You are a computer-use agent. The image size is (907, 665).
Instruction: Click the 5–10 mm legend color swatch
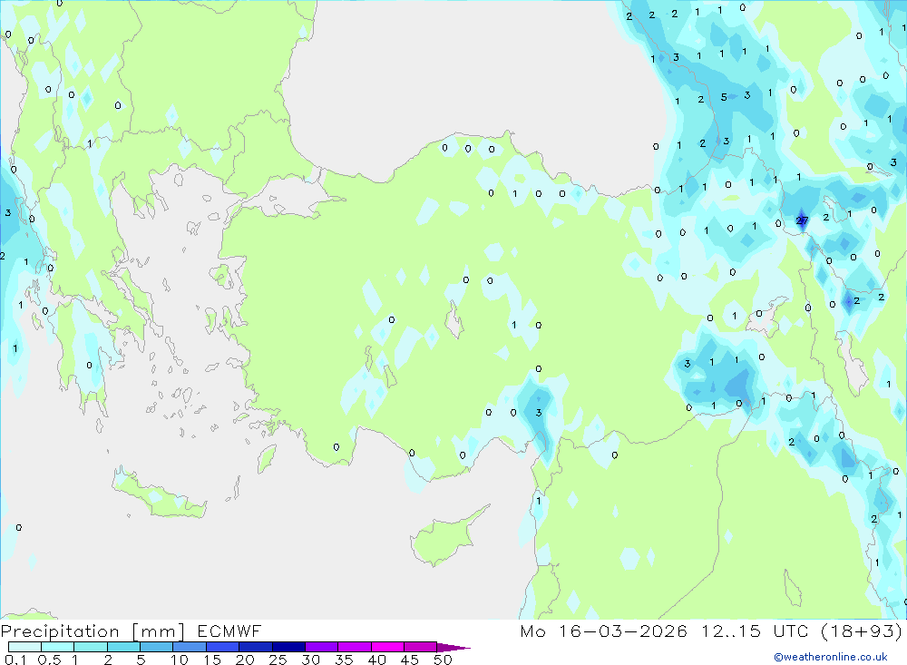pos(157,647)
